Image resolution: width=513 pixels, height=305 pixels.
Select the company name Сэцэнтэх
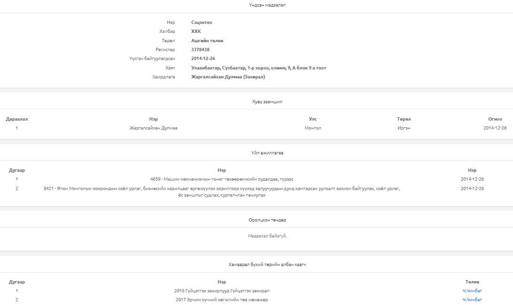click(x=201, y=23)
